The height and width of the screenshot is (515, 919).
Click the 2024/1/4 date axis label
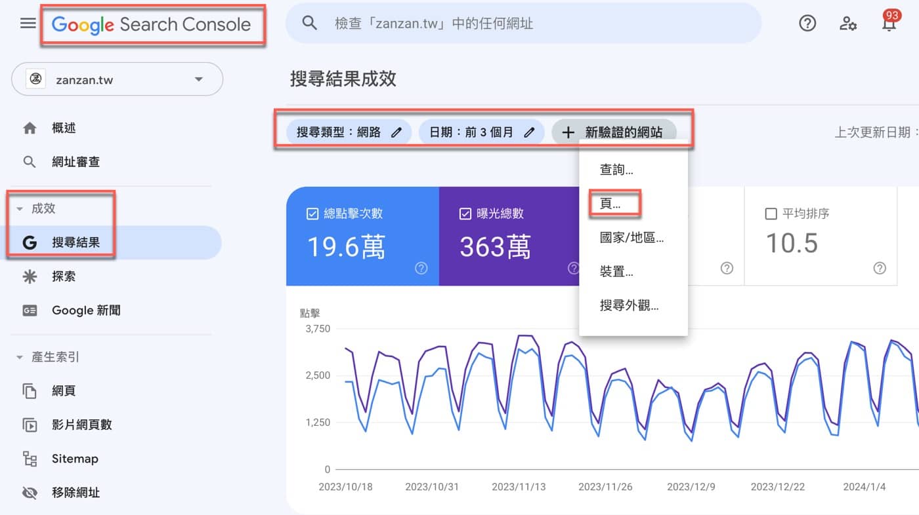click(x=863, y=487)
